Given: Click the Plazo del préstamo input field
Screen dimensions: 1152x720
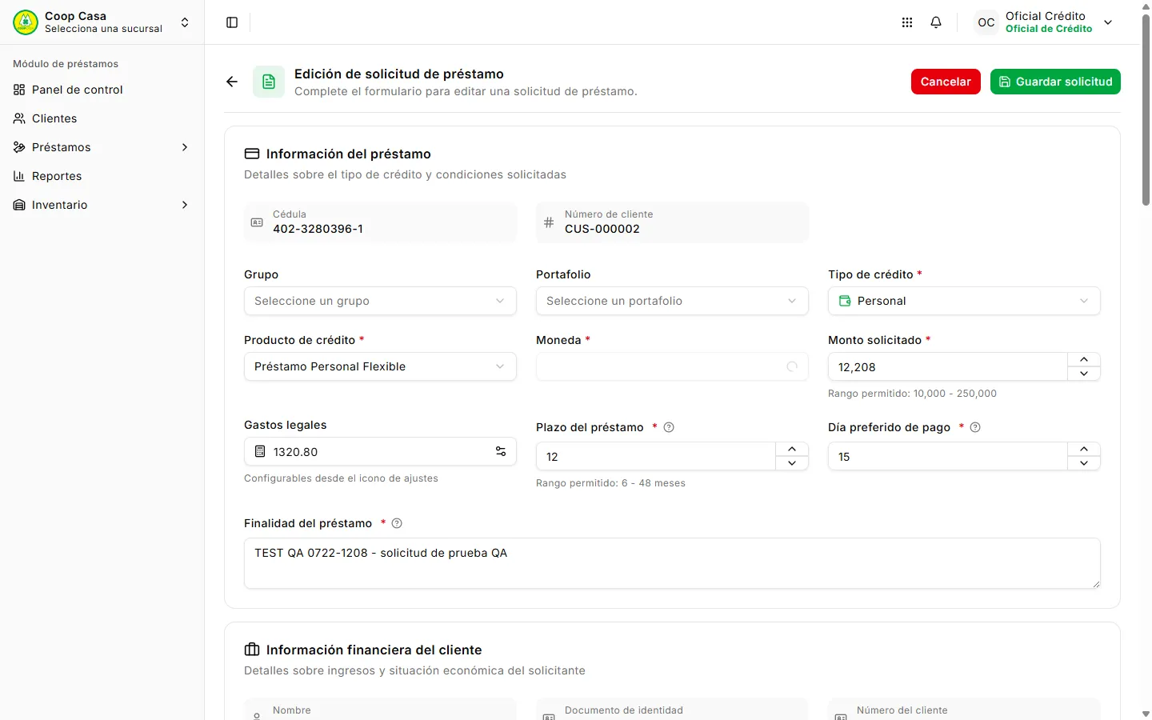Looking at the screenshot, I should click(x=656, y=457).
